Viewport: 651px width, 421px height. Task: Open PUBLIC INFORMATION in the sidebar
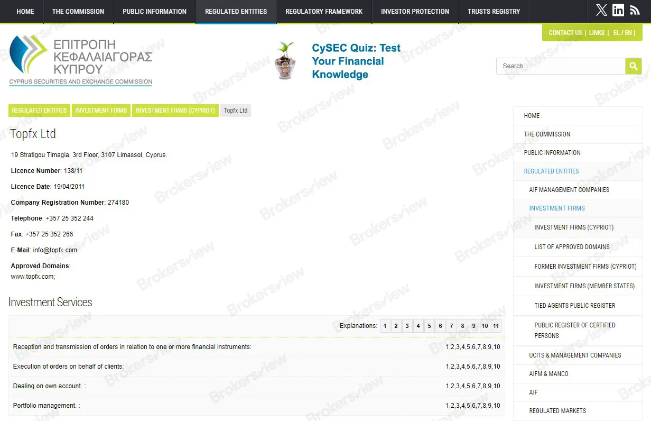(578, 153)
